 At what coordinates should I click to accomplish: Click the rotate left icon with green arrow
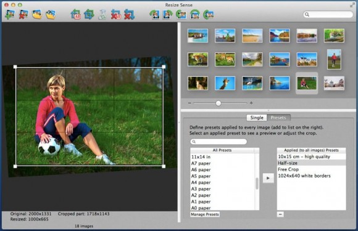tap(155, 14)
